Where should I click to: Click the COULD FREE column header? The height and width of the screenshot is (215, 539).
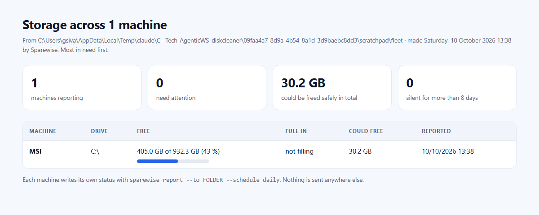(x=366, y=131)
